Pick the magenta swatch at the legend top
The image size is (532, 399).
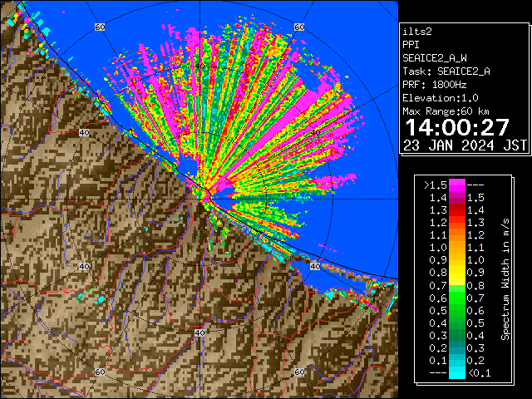(x=457, y=185)
